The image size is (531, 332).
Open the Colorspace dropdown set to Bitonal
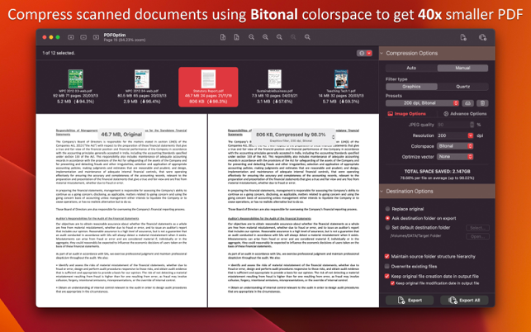coord(455,146)
